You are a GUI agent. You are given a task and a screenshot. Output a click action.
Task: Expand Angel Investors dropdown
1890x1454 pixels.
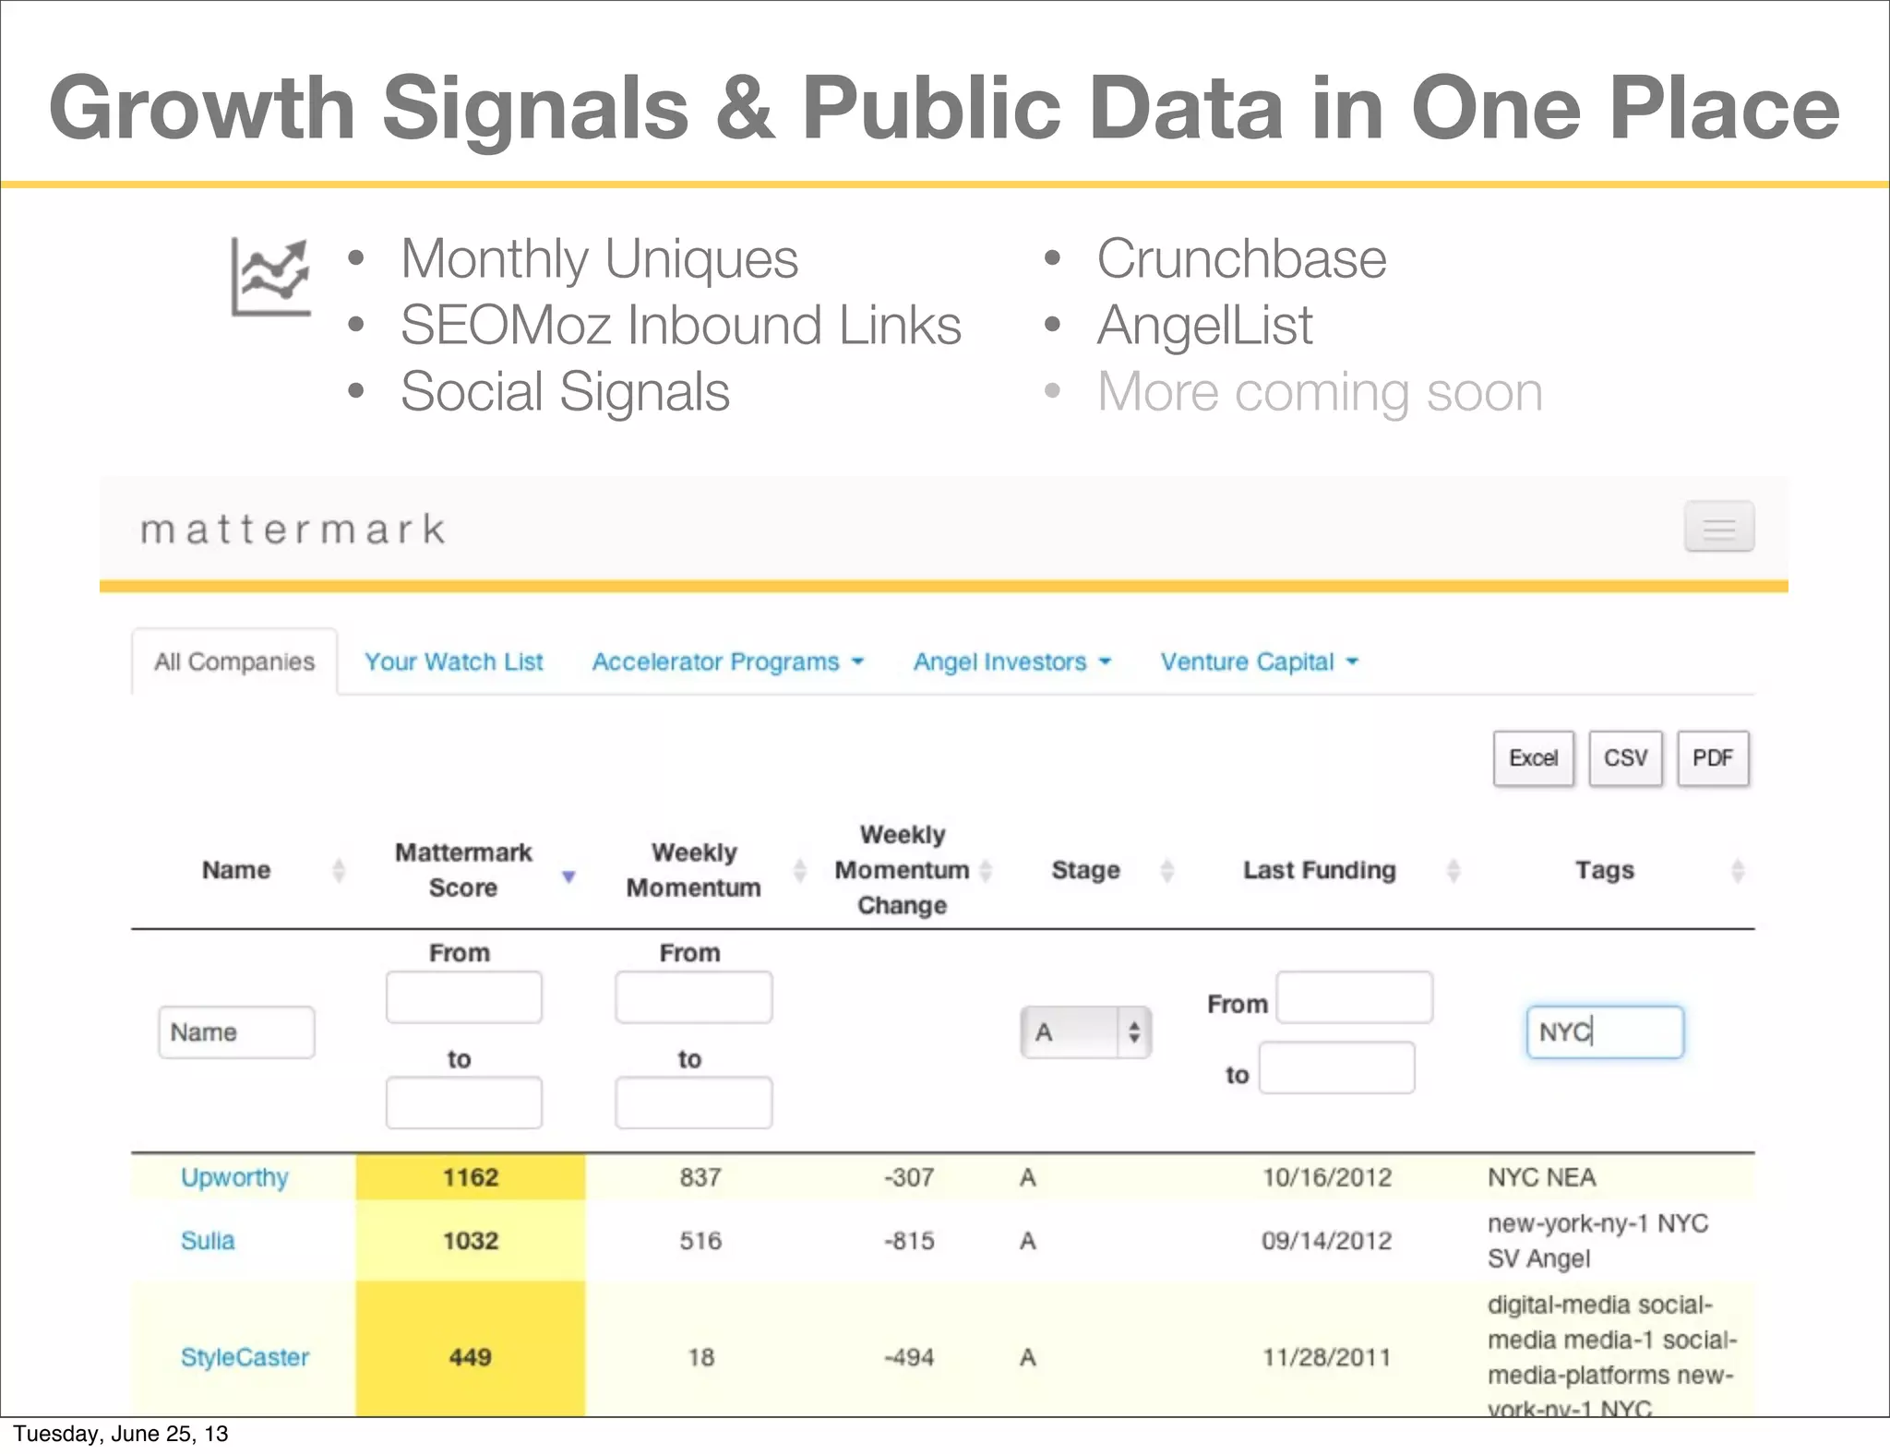[1011, 661]
